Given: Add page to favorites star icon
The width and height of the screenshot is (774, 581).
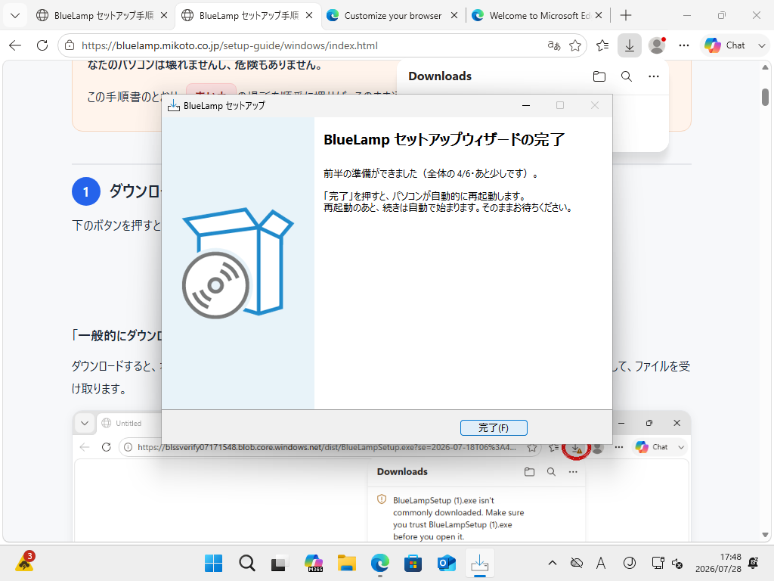Looking at the screenshot, I should pyautogui.click(x=575, y=45).
